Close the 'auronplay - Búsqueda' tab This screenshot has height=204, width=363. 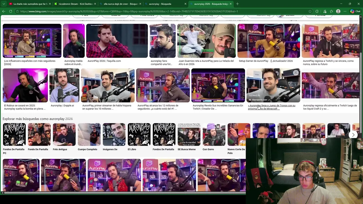tap(185, 4)
